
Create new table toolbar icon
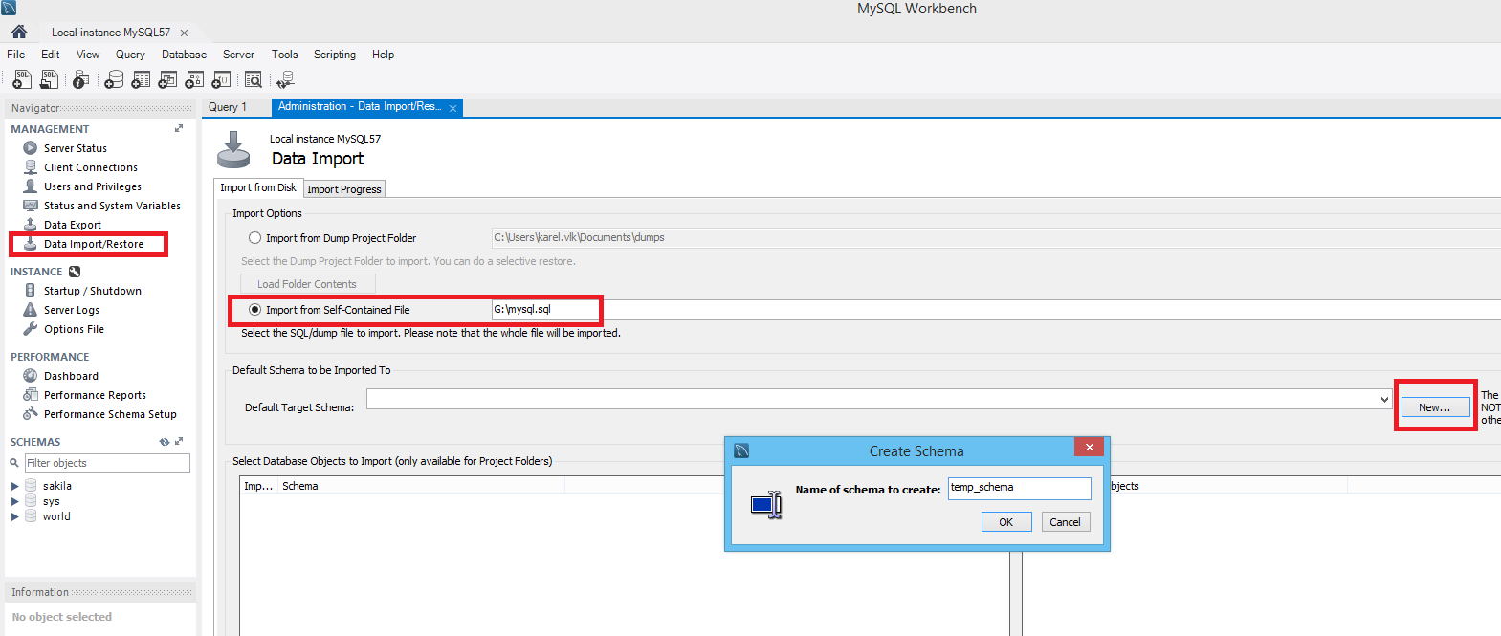coord(141,80)
